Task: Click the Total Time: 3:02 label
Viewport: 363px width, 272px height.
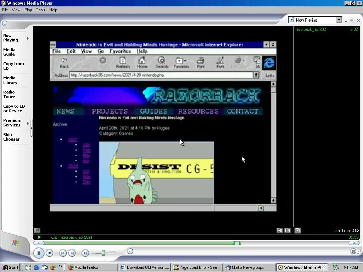Action: point(345,230)
